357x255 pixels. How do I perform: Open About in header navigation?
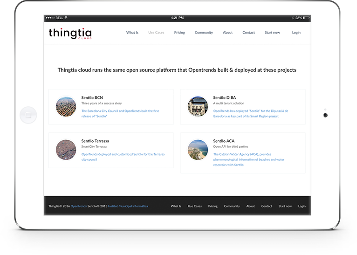[228, 33]
